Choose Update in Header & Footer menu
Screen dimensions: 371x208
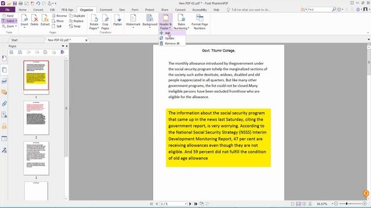tap(172, 38)
